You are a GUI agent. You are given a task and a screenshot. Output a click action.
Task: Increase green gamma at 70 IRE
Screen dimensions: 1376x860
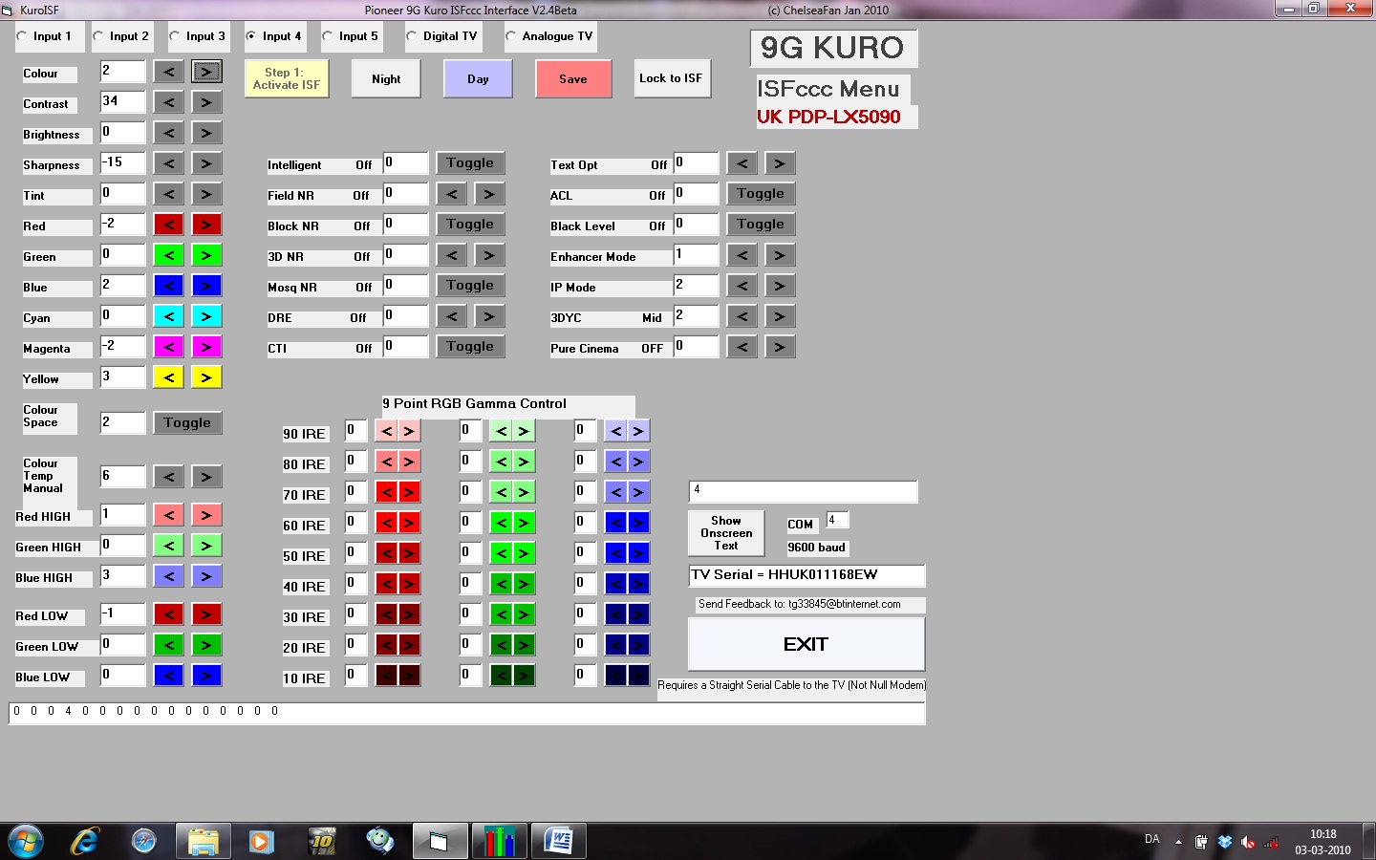click(x=524, y=492)
